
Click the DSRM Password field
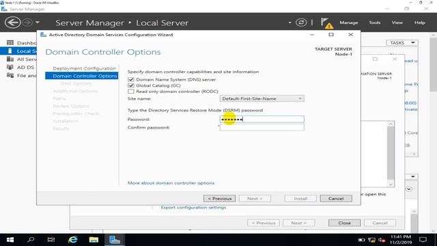(262, 120)
